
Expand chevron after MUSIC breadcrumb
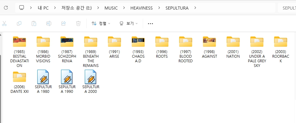[x=124, y=8]
